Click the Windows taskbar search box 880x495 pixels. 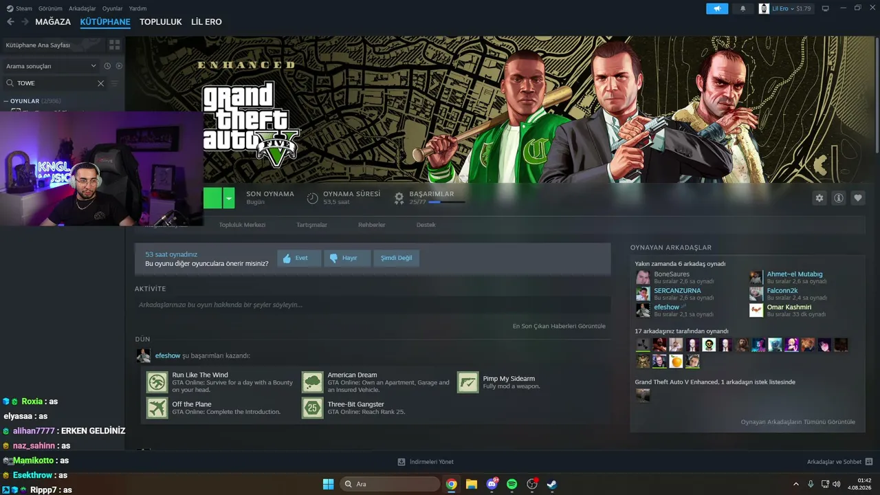[389, 484]
